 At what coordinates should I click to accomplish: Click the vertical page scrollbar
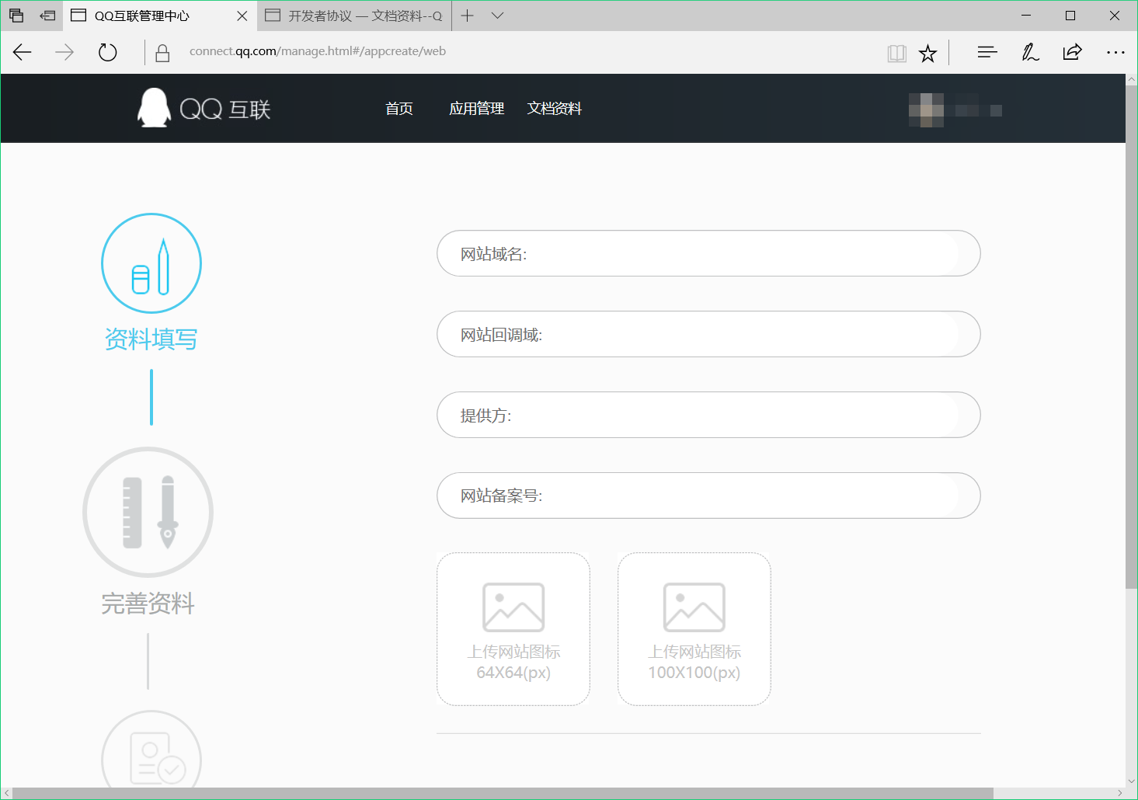tap(1131, 334)
